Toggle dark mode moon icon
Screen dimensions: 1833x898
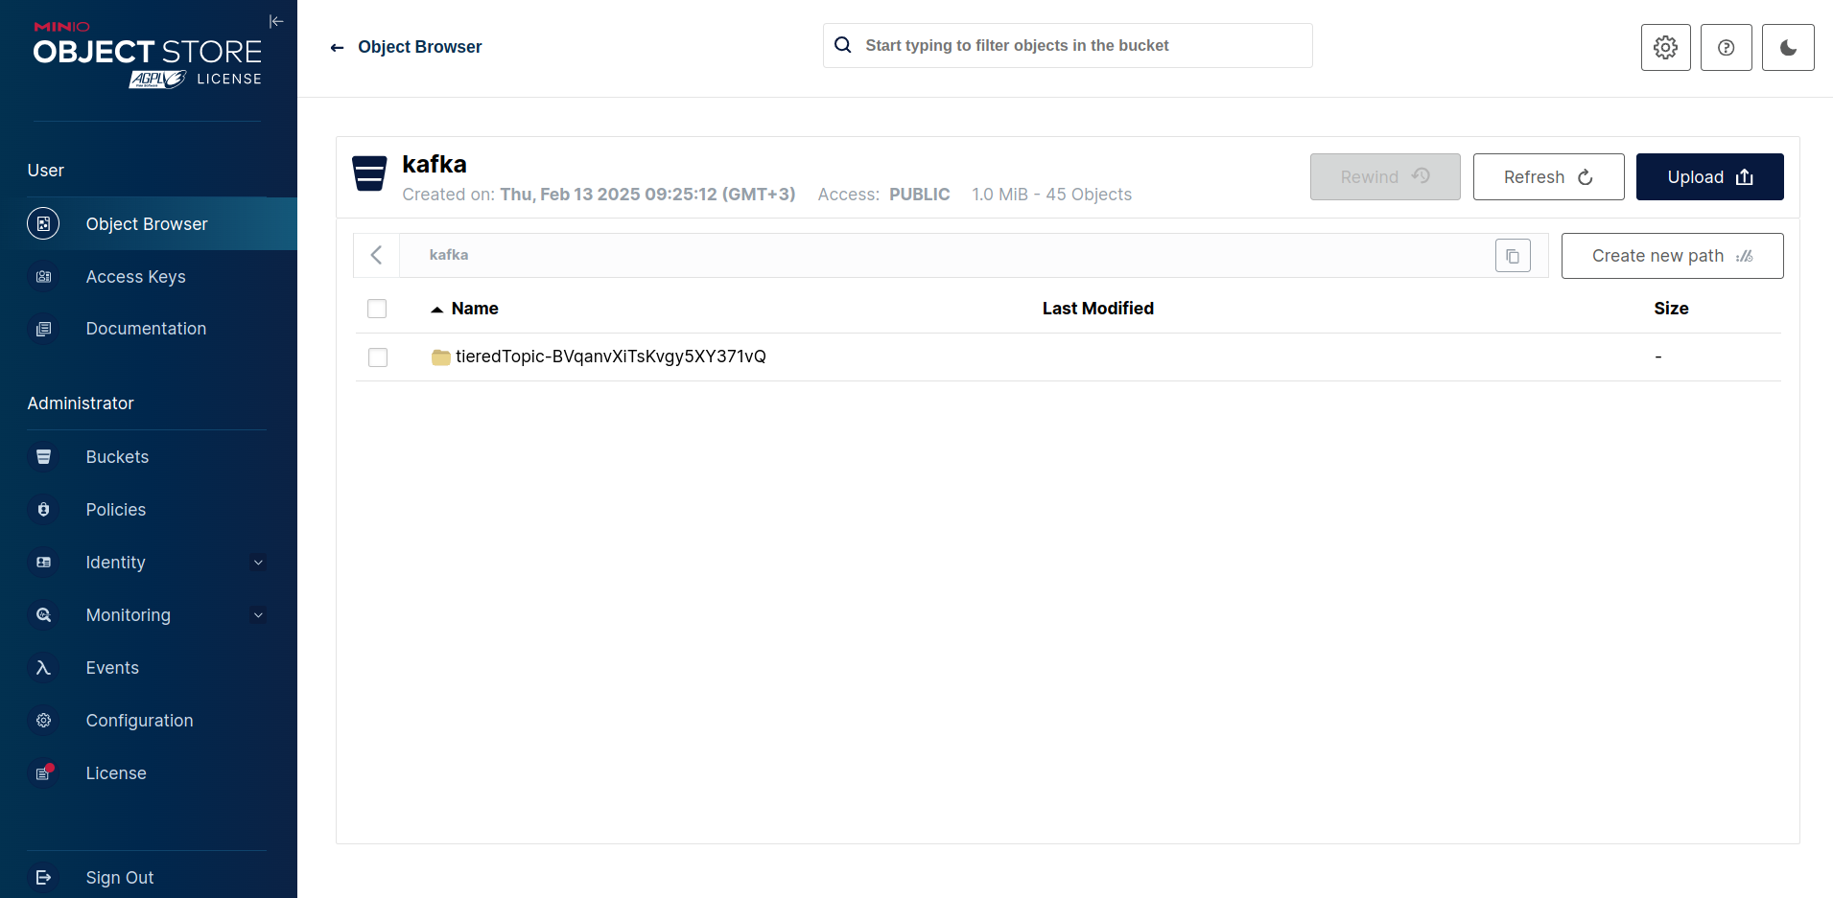1788,47
